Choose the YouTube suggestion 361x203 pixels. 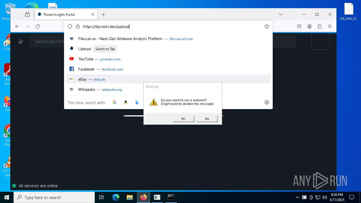(168, 59)
